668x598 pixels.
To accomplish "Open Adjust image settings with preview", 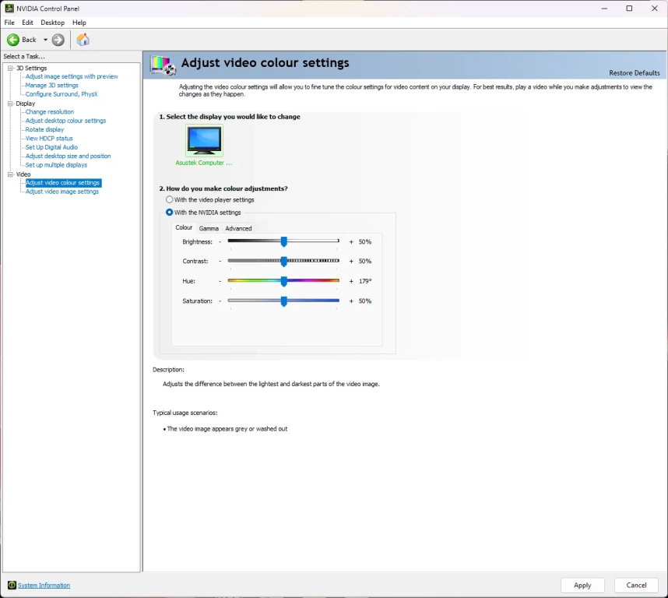I will 72,76.
